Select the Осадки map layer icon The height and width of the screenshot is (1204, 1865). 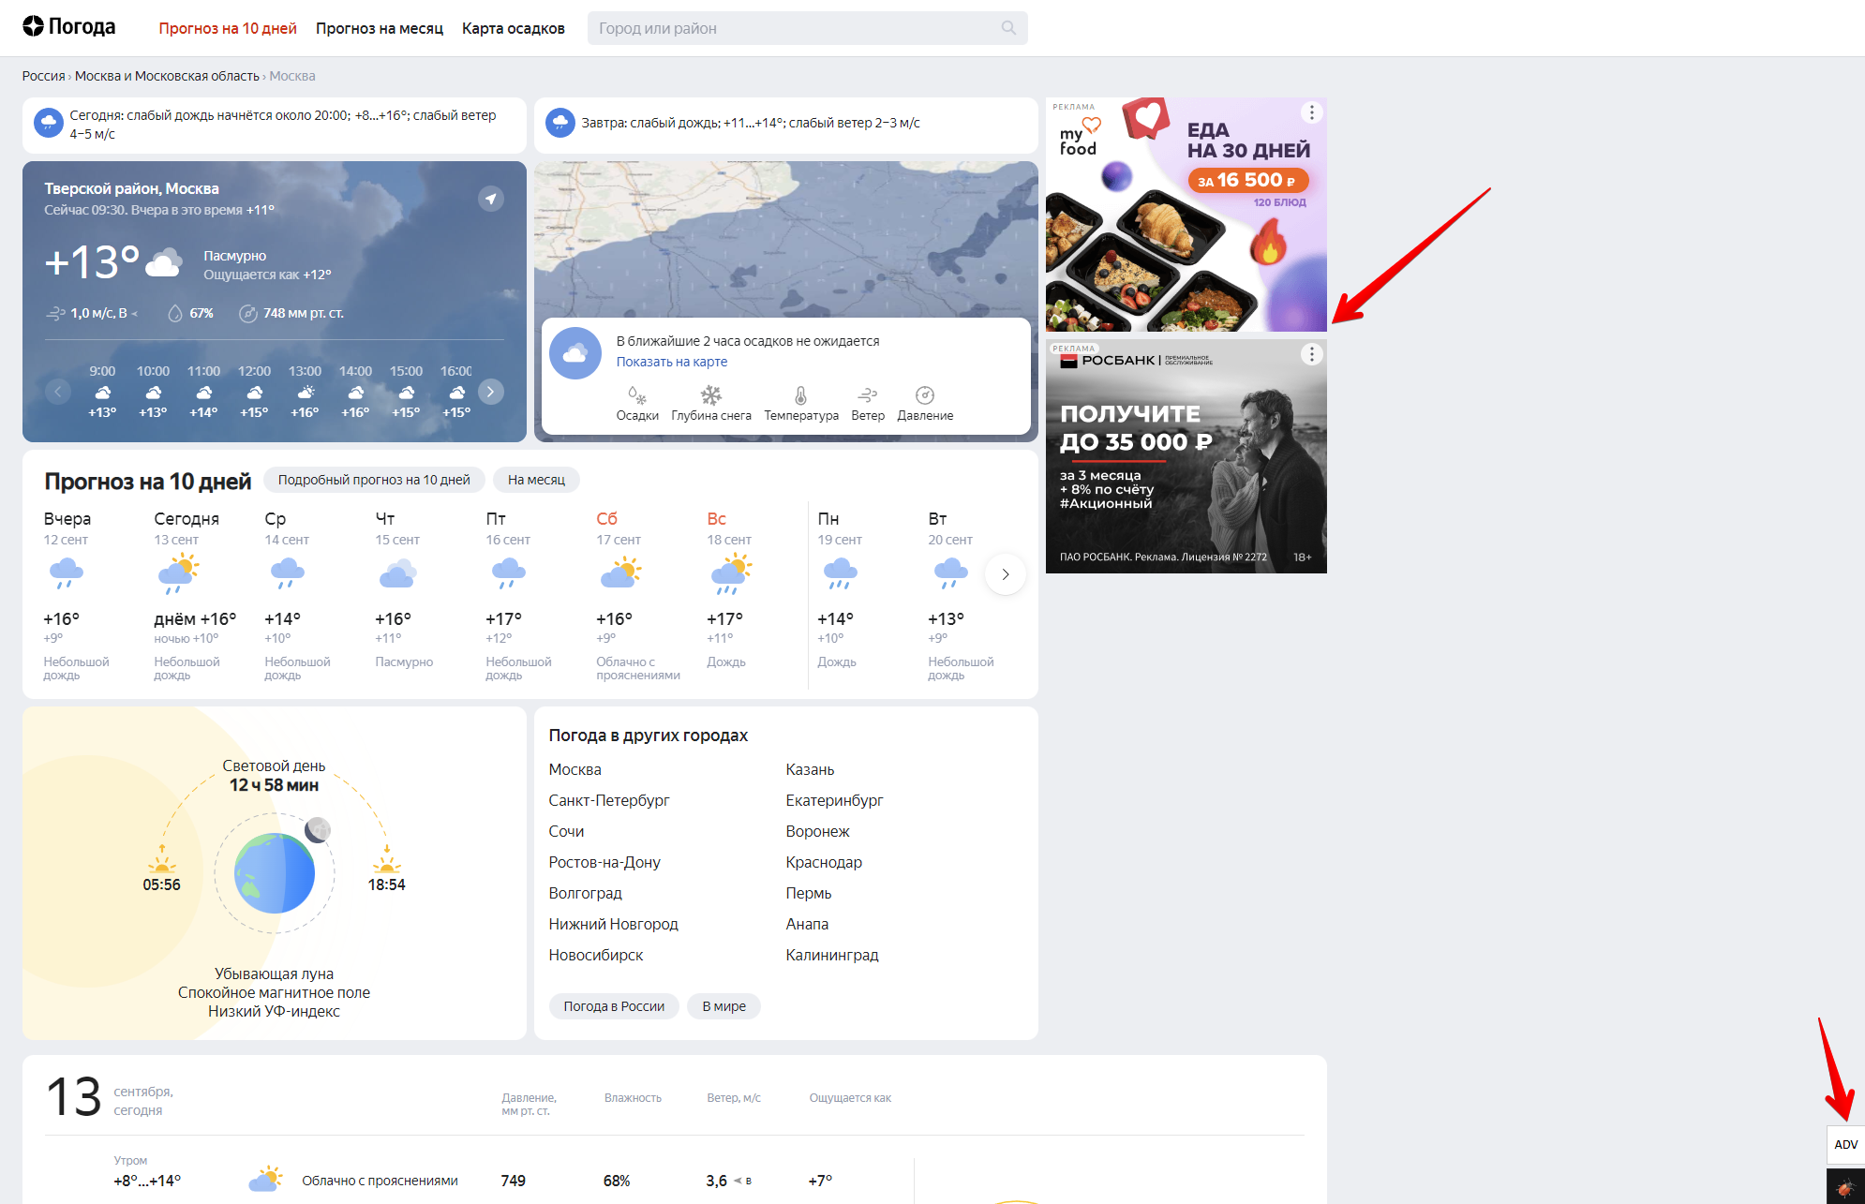(637, 395)
